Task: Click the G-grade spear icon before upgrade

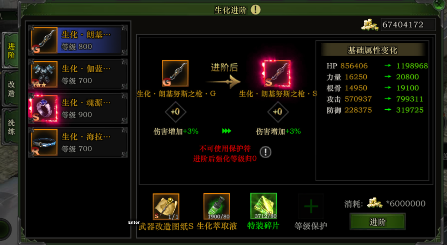Action: pyautogui.click(x=175, y=73)
